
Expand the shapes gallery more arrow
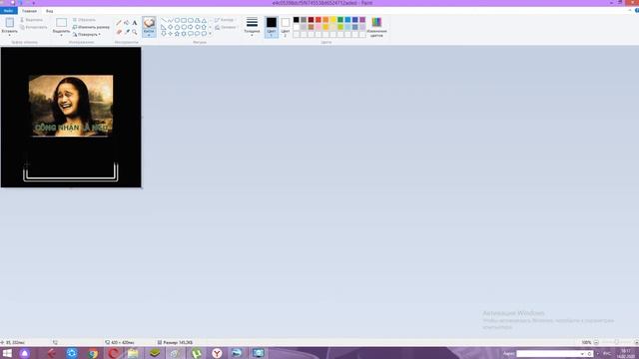coord(211,34)
